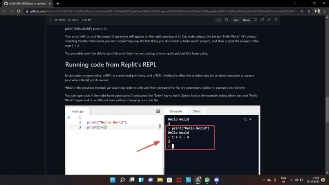The image size is (329, 185).
Task: Open the Blame view
Action: 246,20
